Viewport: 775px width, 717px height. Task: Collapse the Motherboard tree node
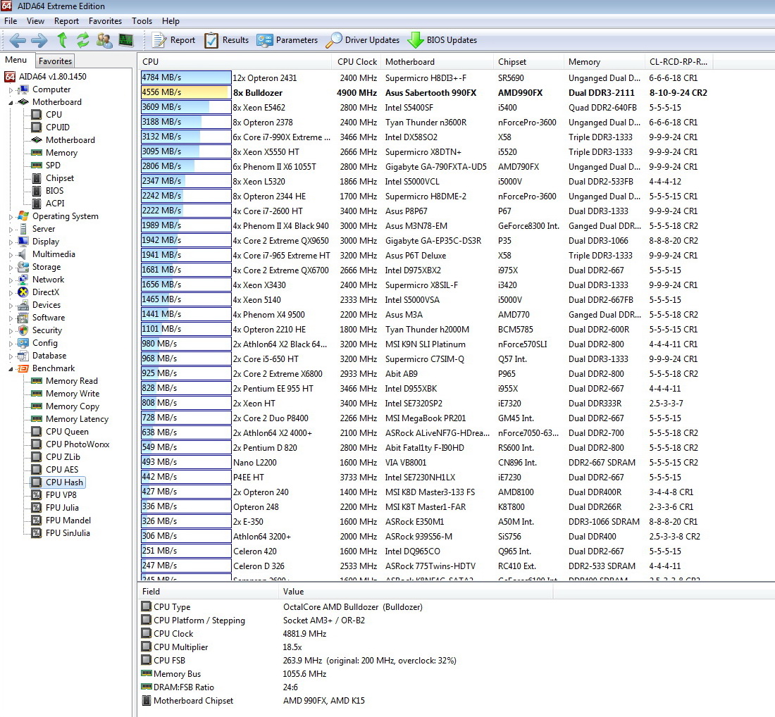(11, 102)
